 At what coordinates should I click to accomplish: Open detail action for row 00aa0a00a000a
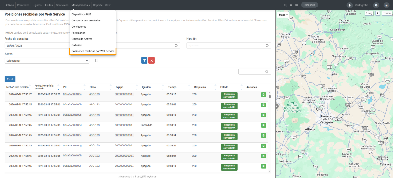tap(263, 95)
